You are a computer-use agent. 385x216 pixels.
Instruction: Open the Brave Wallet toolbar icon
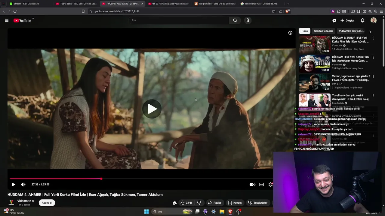click(x=364, y=11)
